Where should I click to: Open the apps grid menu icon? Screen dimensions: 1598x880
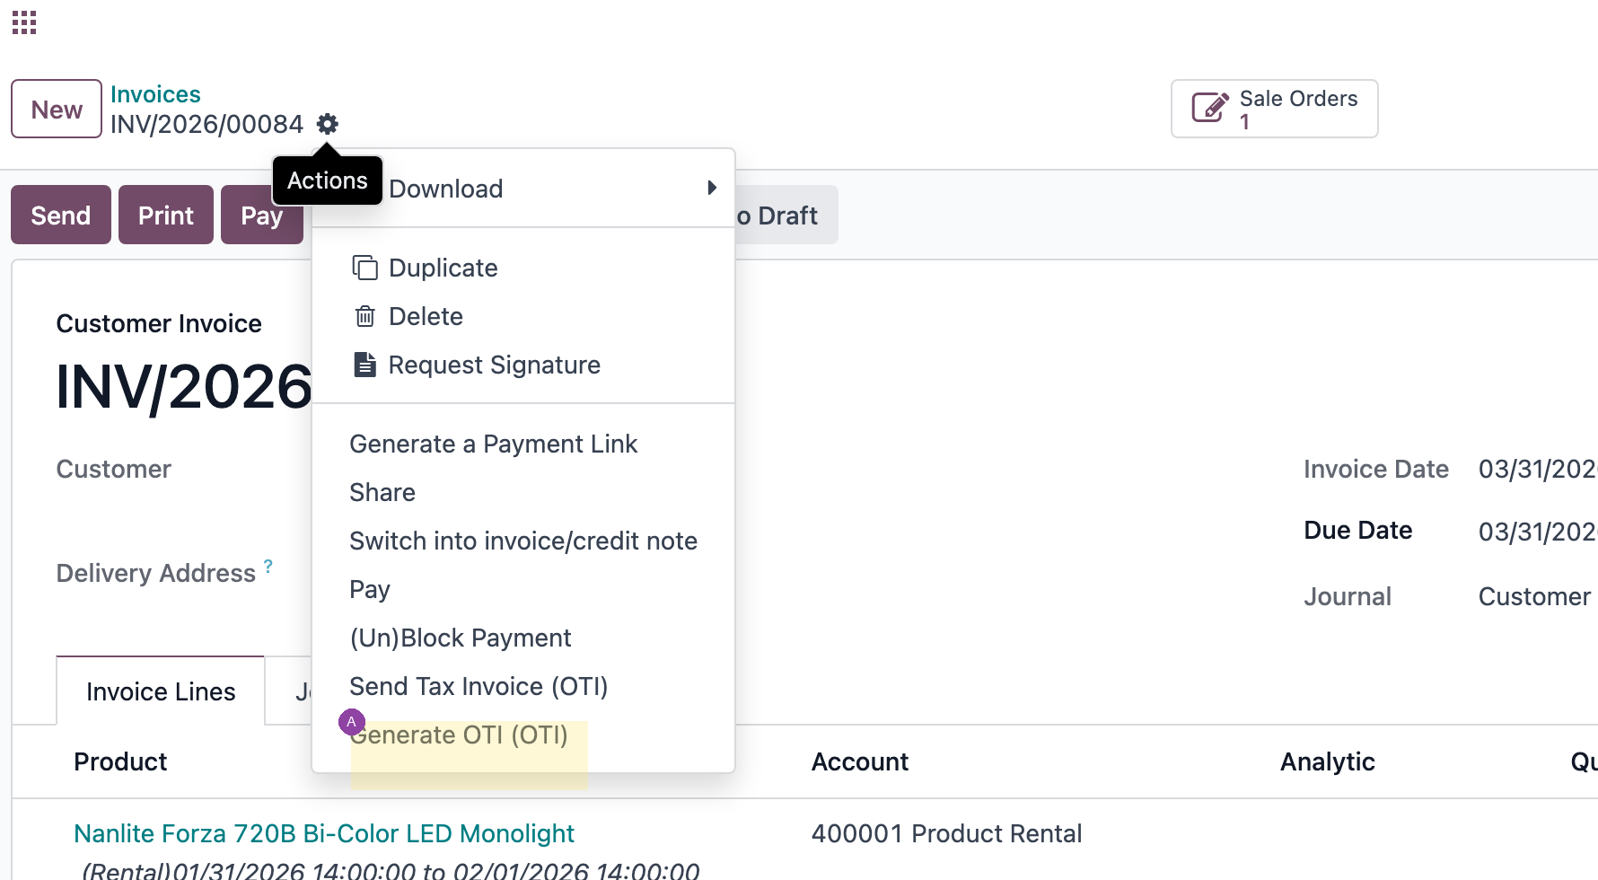tap(24, 22)
